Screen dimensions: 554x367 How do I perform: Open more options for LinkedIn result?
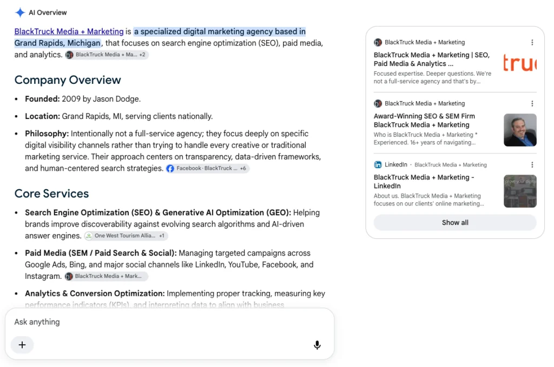pyautogui.click(x=532, y=165)
